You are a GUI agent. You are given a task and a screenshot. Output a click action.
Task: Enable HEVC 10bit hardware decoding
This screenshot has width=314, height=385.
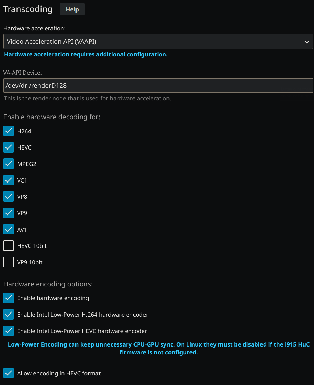(9, 246)
